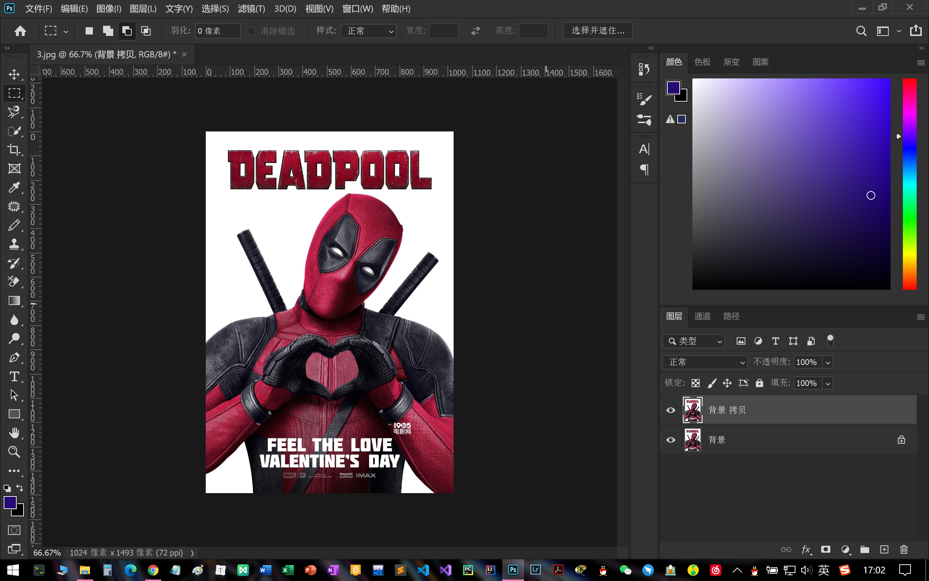Select the Zoom tool
The width and height of the screenshot is (929, 581).
(14, 451)
